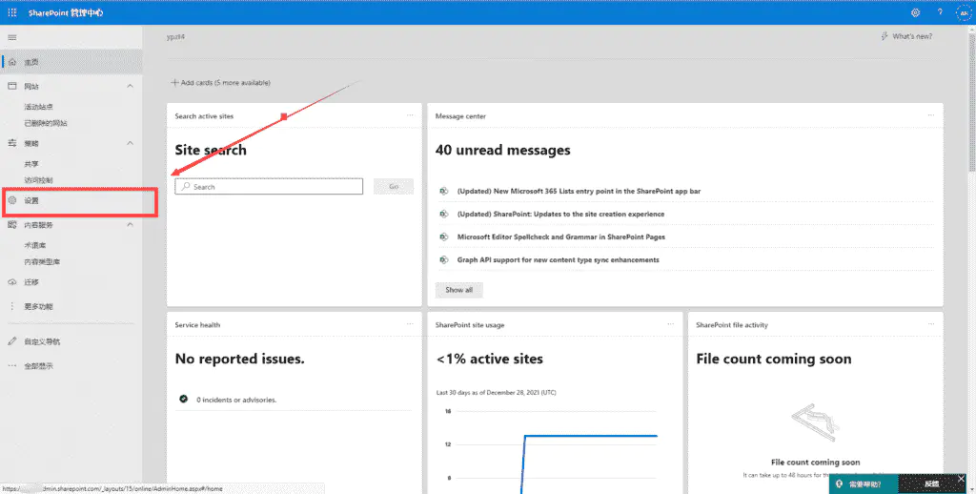Collapse the 网站 section chevron
976x494 pixels.
(x=130, y=86)
